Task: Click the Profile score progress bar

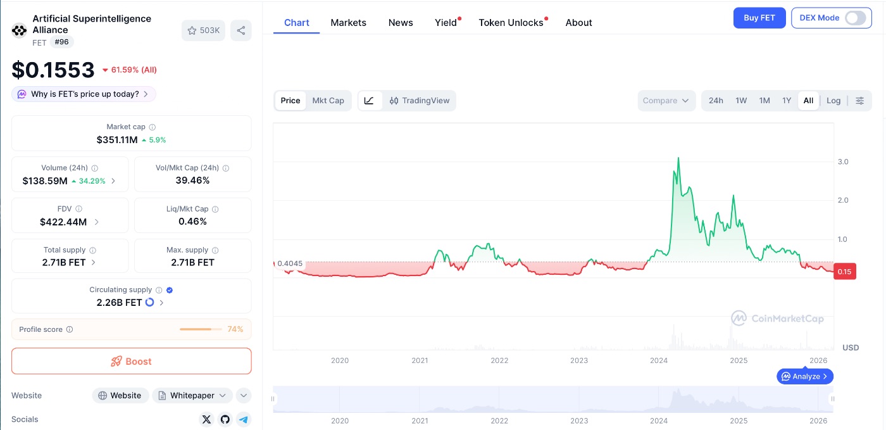Action: (x=200, y=329)
